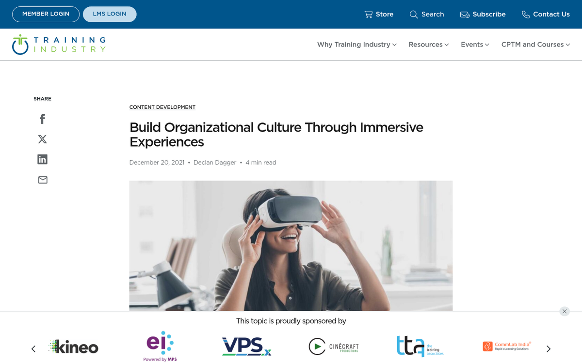Click the LMS Login button
Image resolution: width=582 pixels, height=363 pixels.
[110, 14]
